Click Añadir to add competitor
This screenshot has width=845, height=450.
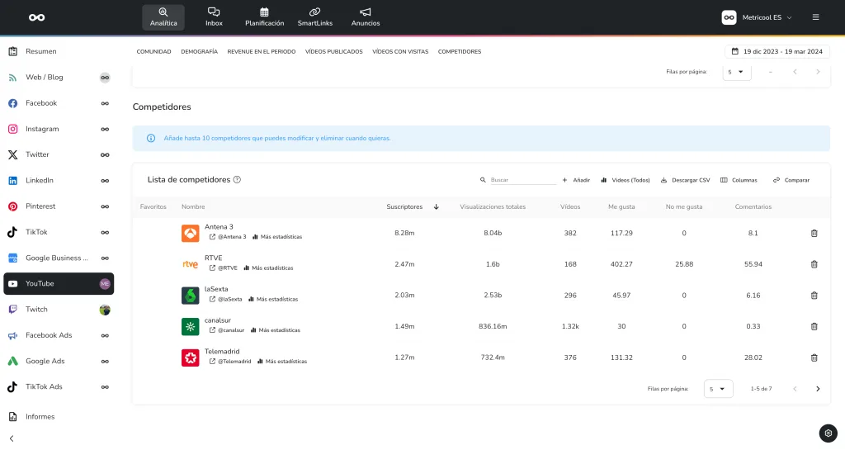point(575,180)
